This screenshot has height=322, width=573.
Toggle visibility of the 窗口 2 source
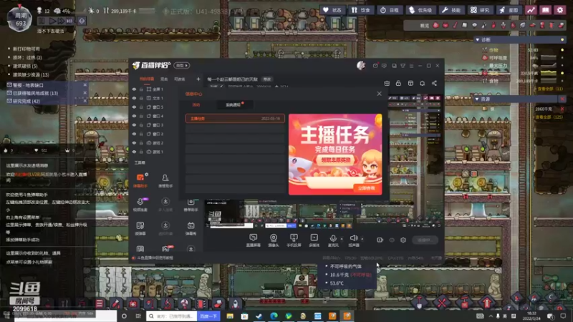[134, 134]
